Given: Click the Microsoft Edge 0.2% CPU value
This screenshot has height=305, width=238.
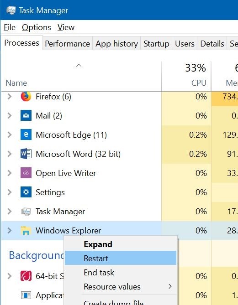Looking at the screenshot, I should pos(198,135).
